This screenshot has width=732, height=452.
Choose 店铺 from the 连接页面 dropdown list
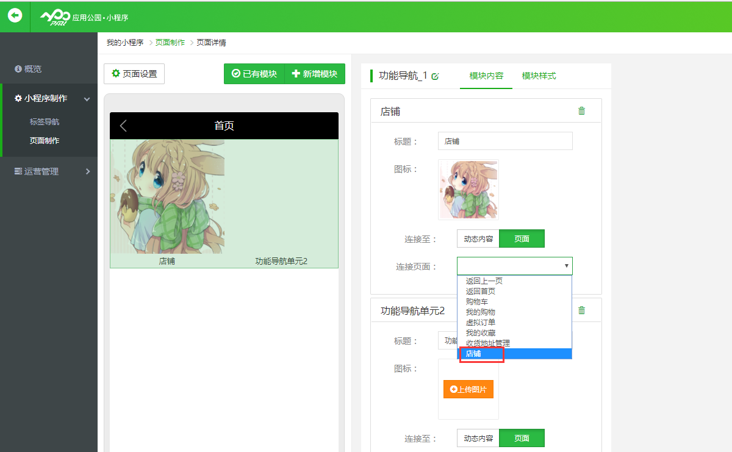click(x=473, y=354)
